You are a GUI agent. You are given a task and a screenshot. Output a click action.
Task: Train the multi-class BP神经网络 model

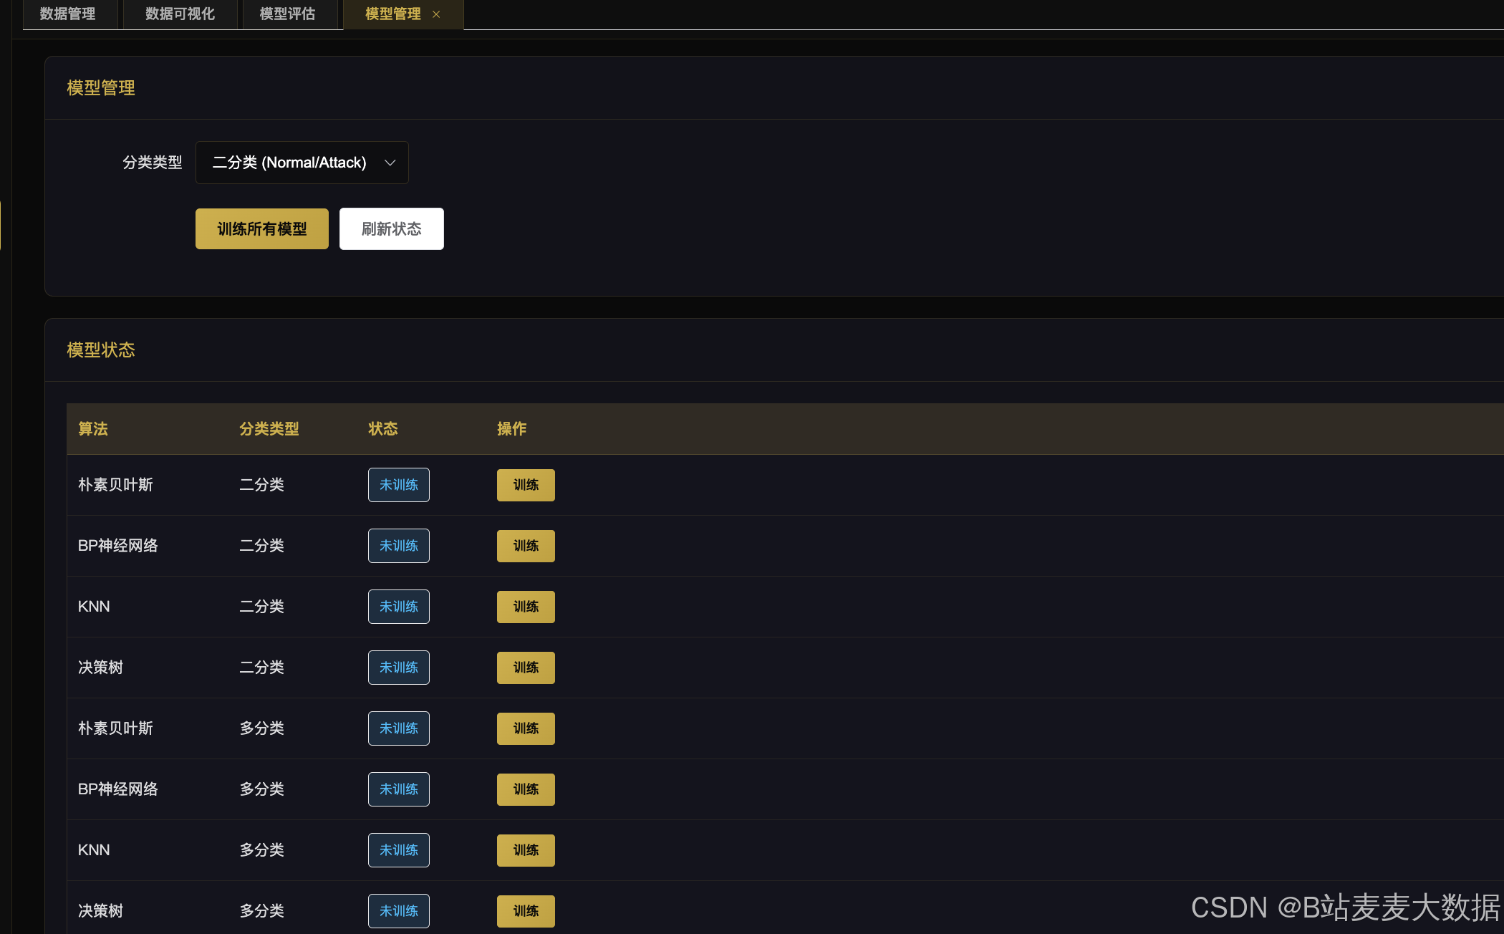click(526, 789)
